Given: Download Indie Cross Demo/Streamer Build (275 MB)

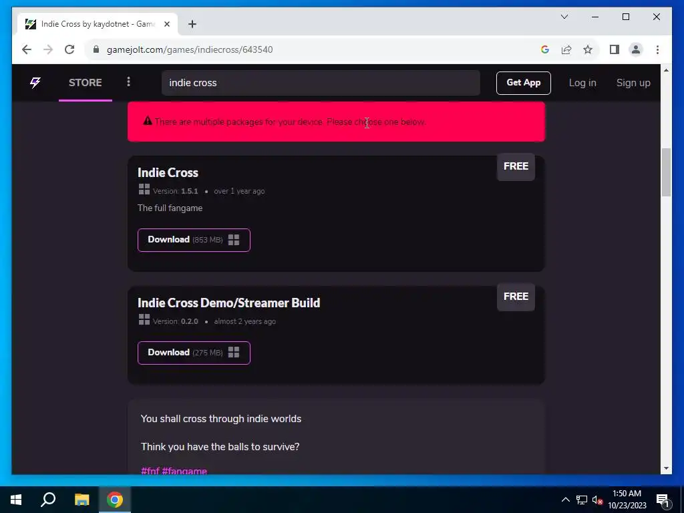Looking at the screenshot, I should pyautogui.click(x=194, y=353).
